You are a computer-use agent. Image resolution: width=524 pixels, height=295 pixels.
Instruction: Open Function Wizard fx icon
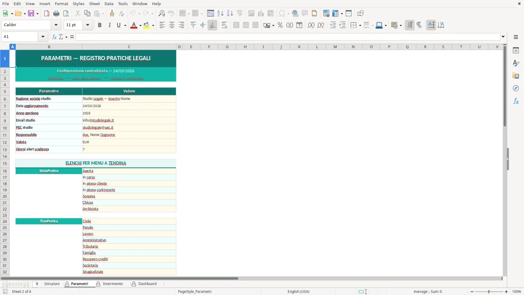point(54,37)
